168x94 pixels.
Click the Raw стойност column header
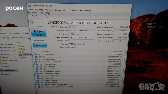point(117,52)
